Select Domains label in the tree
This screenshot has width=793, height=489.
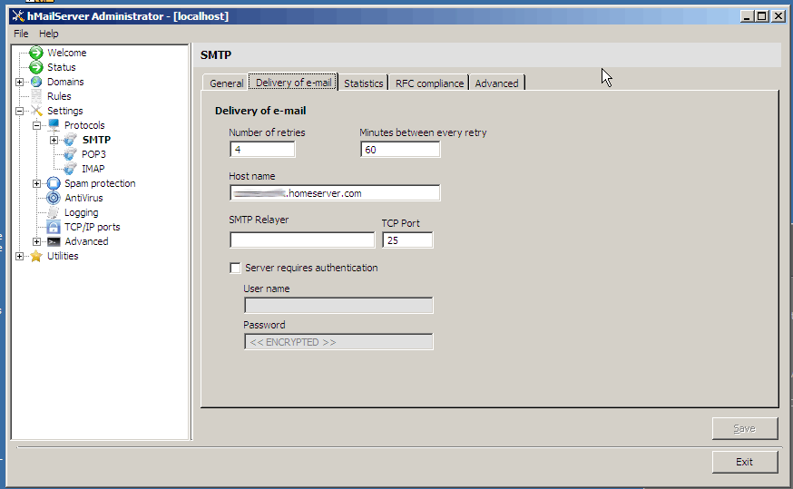tap(65, 82)
